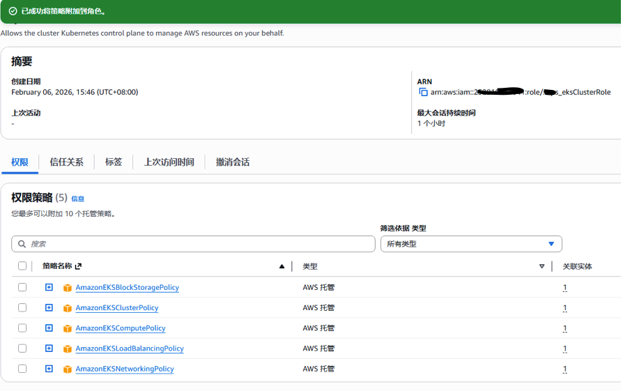The height and width of the screenshot is (391, 623).
Task: Sort by 策略名称 ascending arrow
Action: pos(282,266)
